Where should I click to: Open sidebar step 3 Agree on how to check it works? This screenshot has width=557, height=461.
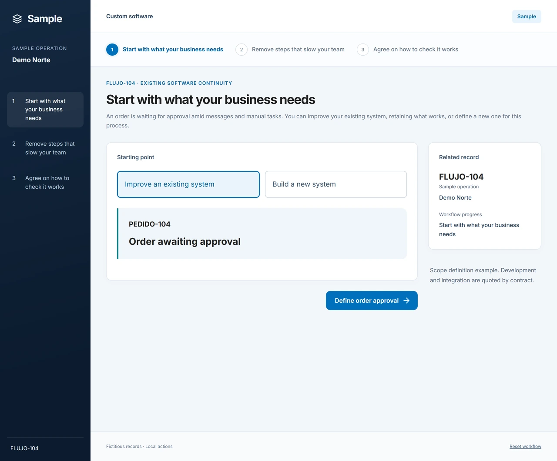point(45,183)
